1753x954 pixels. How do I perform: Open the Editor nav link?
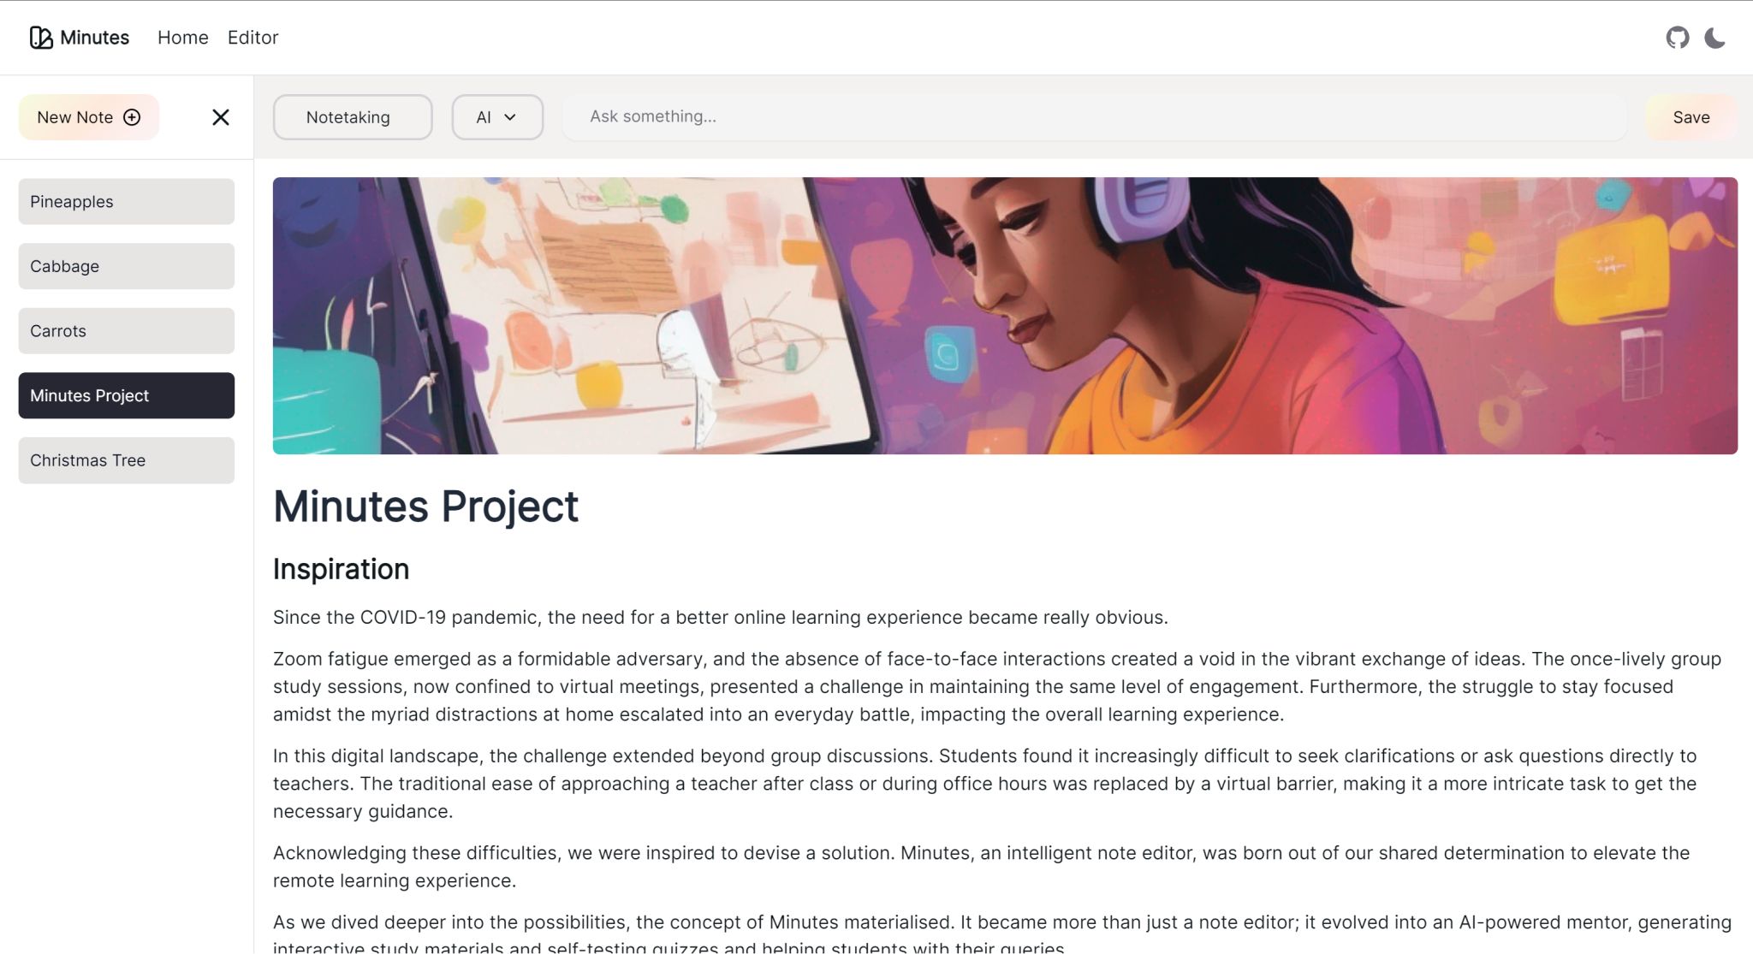(253, 38)
